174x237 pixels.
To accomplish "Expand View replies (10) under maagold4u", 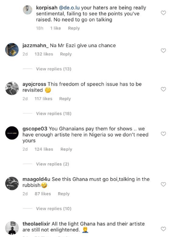I will [53, 208].
